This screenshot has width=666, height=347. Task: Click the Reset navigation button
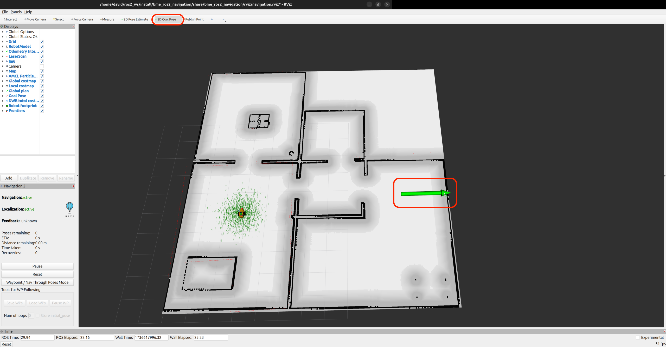pyautogui.click(x=37, y=274)
